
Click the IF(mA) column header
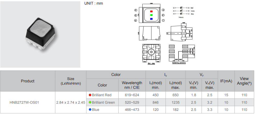pyautogui.click(x=226, y=81)
